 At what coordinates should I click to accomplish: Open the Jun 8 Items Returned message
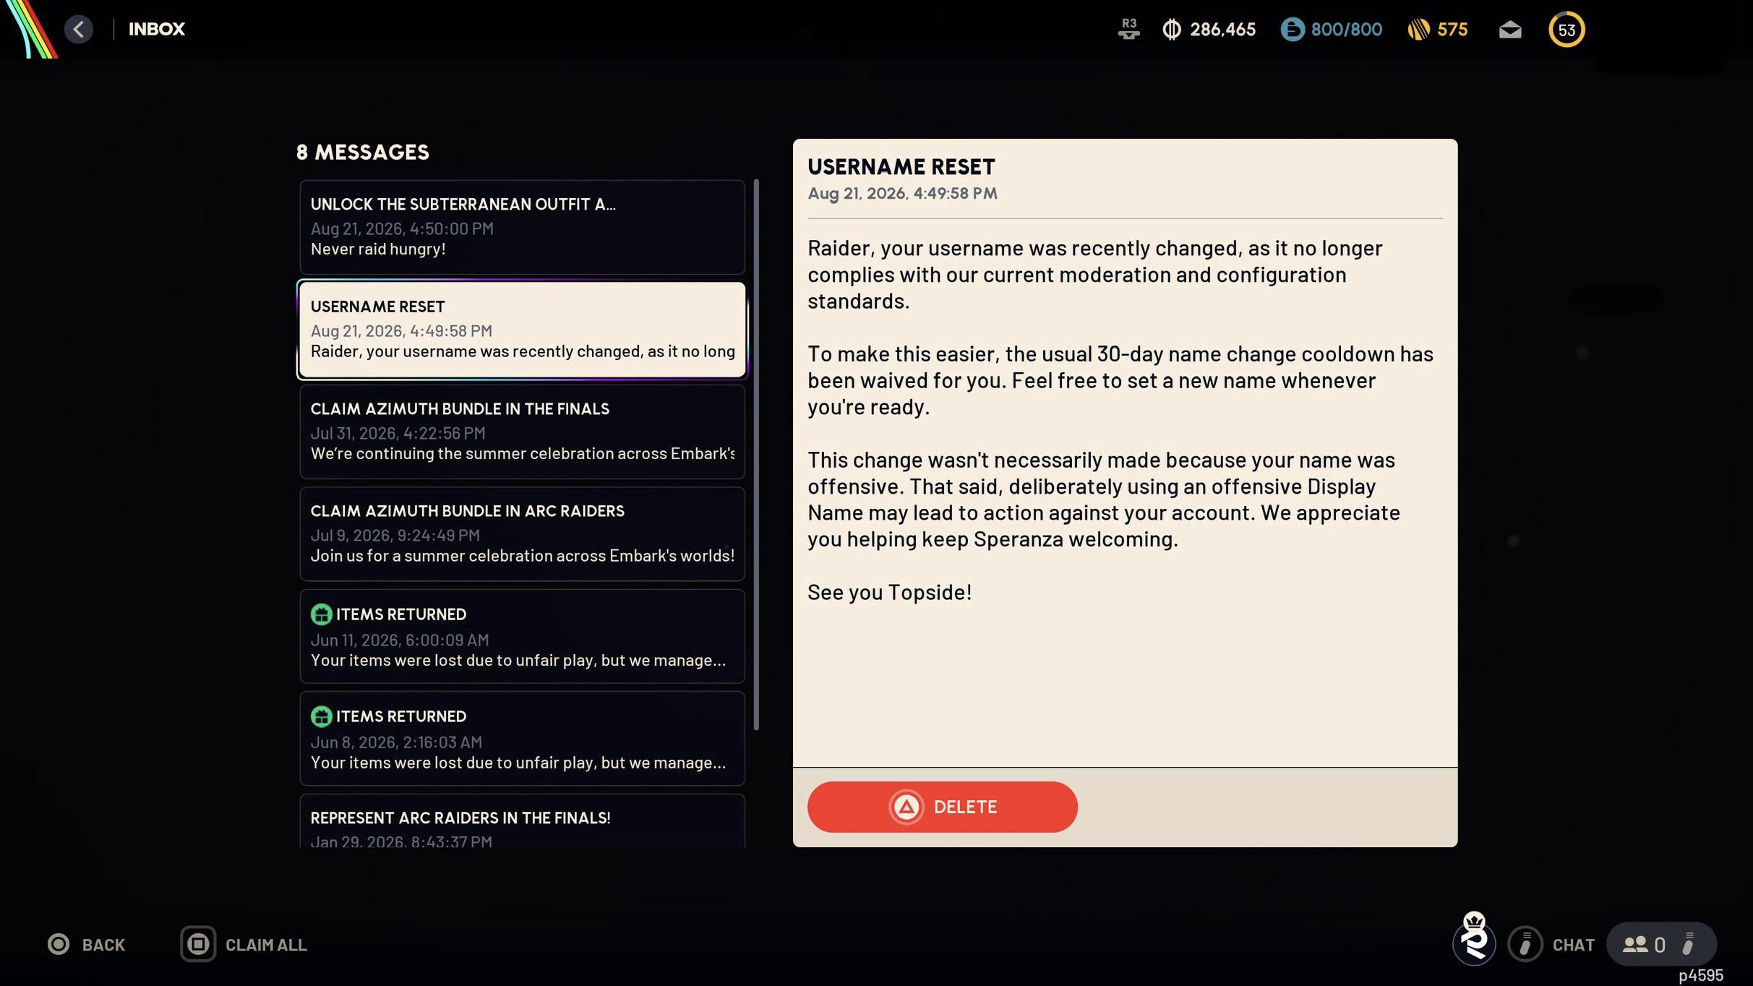tap(522, 738)
